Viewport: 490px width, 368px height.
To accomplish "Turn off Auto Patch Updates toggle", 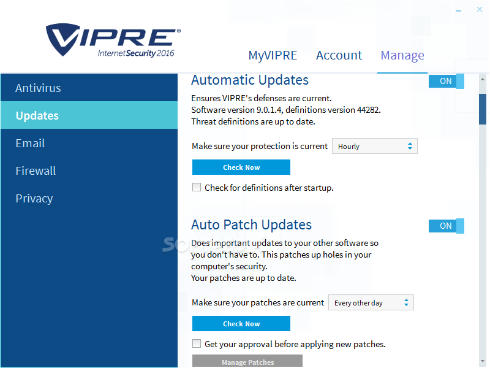I will [447, 226].
